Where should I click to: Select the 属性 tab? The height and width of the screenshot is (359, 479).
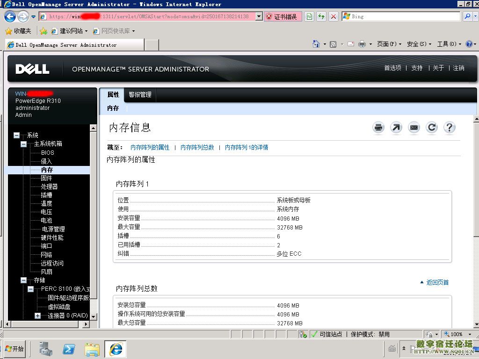click(113, 94)
